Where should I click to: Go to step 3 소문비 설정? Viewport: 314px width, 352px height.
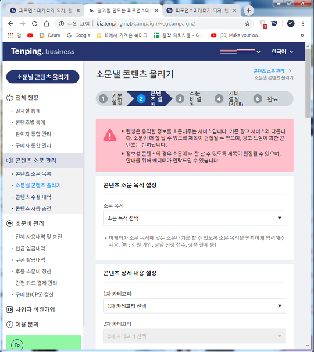190,99
